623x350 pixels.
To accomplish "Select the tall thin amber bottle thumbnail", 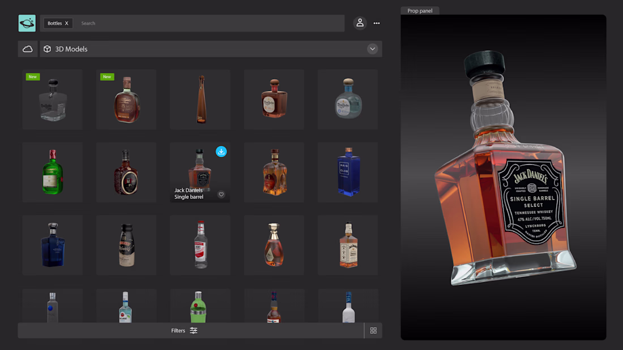I will tap(200, 99).
